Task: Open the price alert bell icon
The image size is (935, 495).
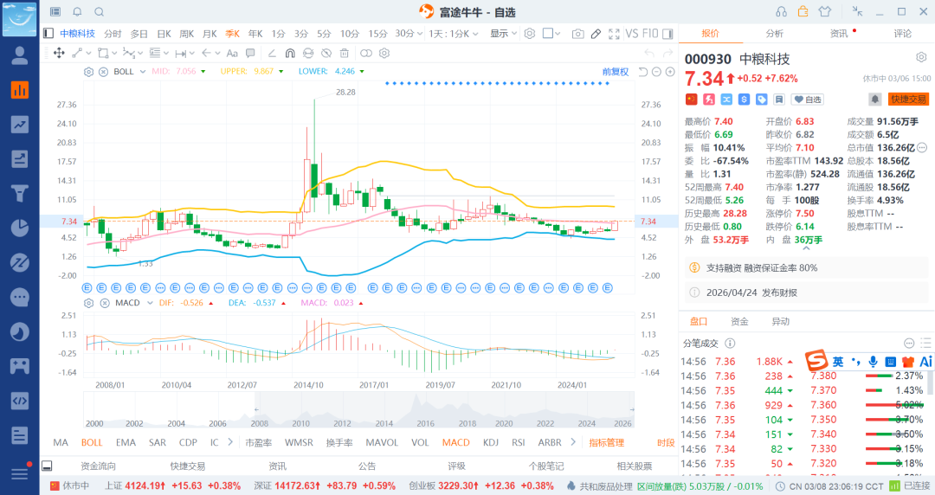Action: [x=875, y=100]
